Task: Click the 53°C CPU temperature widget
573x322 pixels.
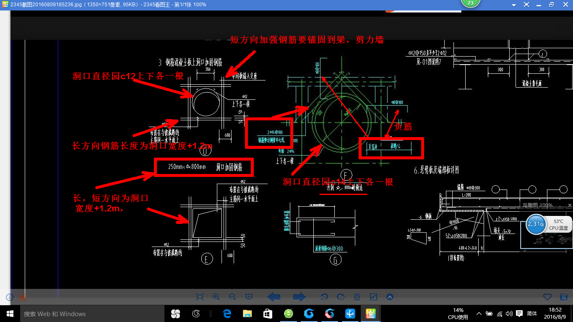Action: click(558, 224)
